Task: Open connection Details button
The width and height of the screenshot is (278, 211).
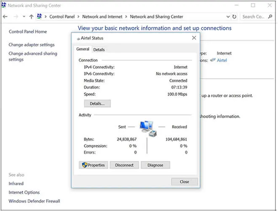Action: pos(97,103)
